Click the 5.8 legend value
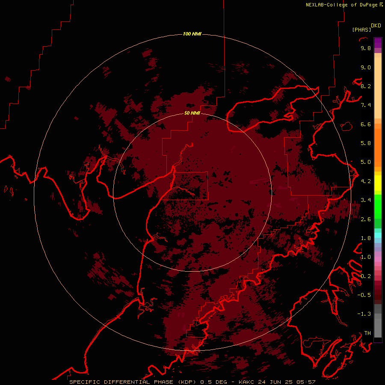The width and height of the screenshot is (385, 385). tap(366, 143)
